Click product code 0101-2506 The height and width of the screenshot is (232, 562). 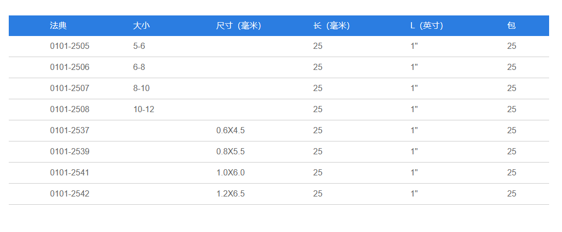tap(70, 67)
